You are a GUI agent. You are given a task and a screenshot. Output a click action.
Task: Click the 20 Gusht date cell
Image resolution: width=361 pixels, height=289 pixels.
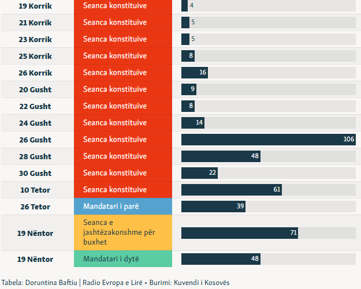coord(36,89)
